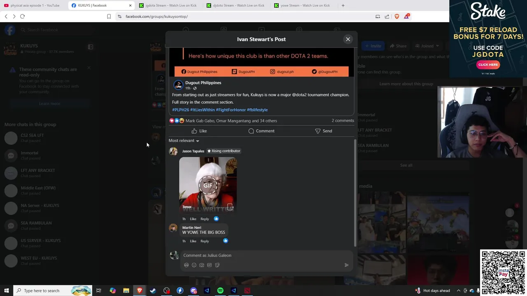Open Martin Neri's profile name
The image size is (527, 296).
[191, 227]
